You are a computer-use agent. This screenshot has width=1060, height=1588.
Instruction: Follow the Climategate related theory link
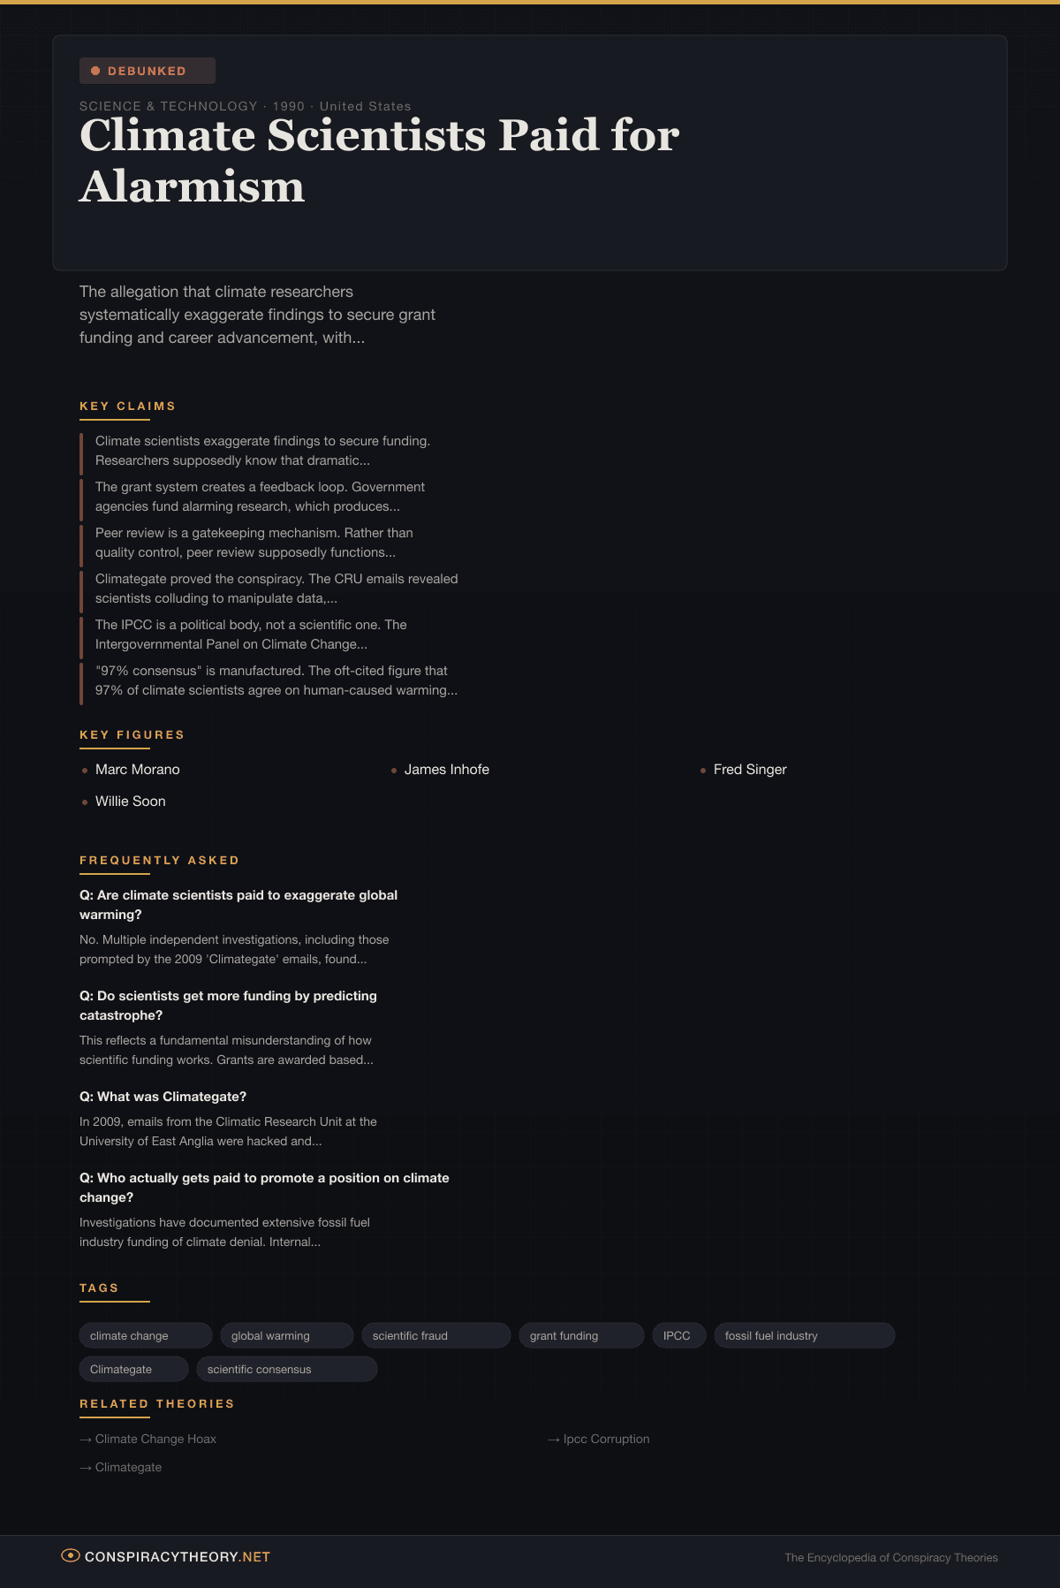128,1467
